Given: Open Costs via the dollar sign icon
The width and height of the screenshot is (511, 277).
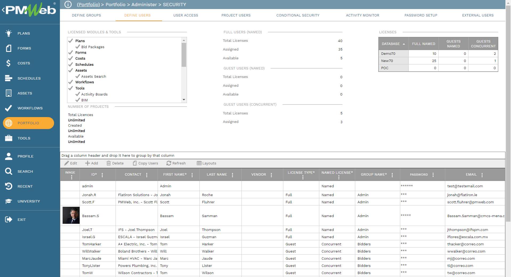Looking at the screenshot, I should [9, 63].
